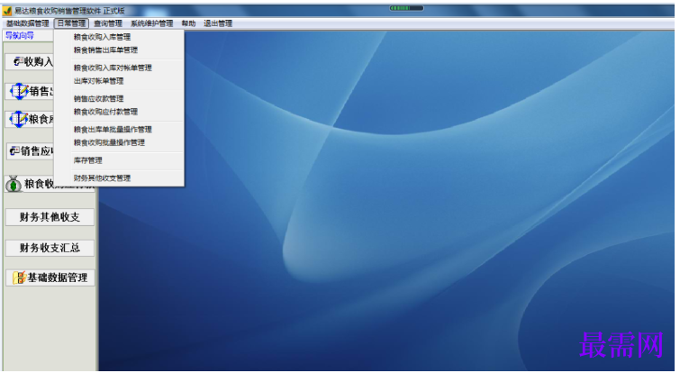This screenshot has height=373, width=680.
Task: Click the 财务收支汇总 button
Action: tap(50, 248)
